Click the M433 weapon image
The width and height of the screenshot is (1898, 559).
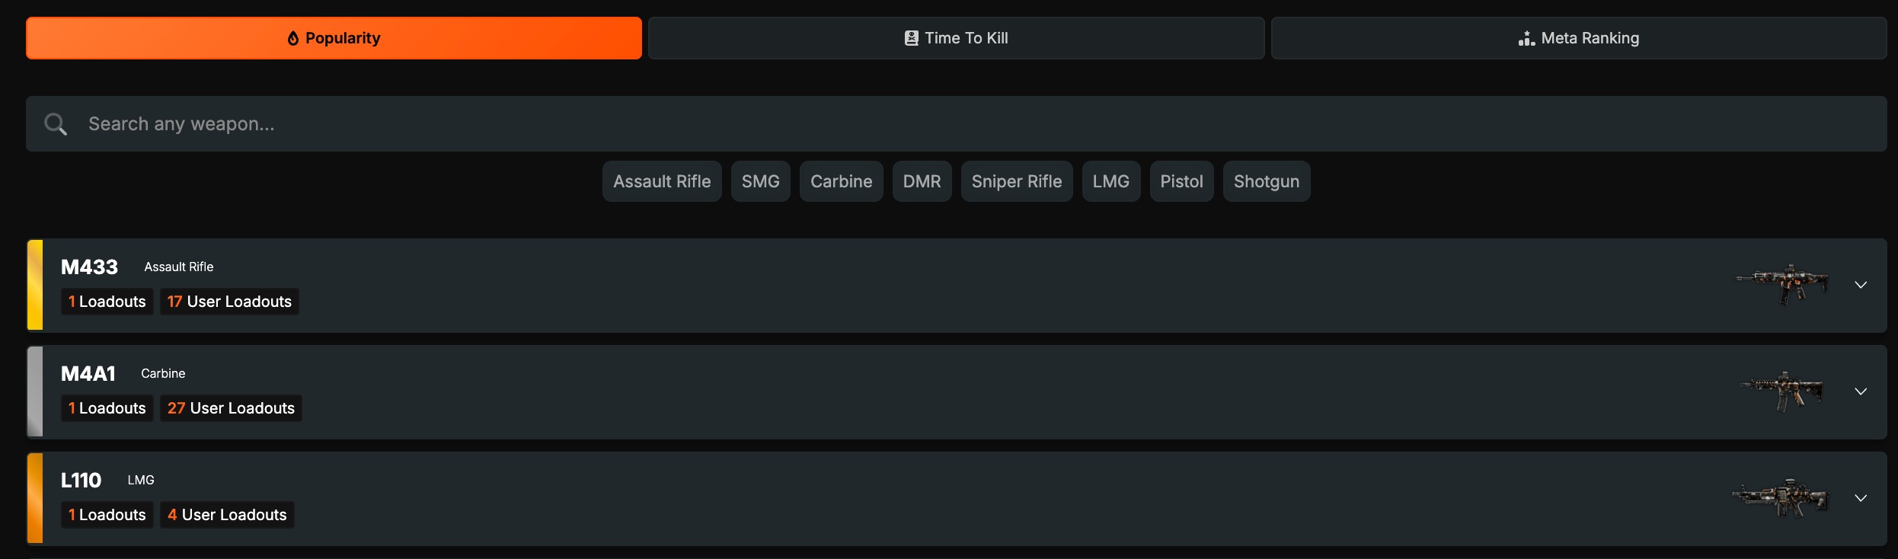pos(1781,285)
